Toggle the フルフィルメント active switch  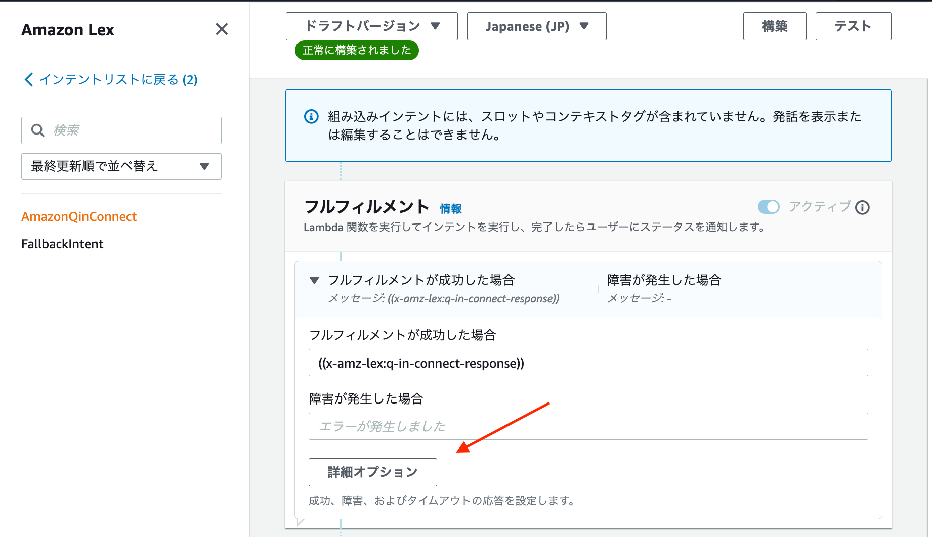769,207
